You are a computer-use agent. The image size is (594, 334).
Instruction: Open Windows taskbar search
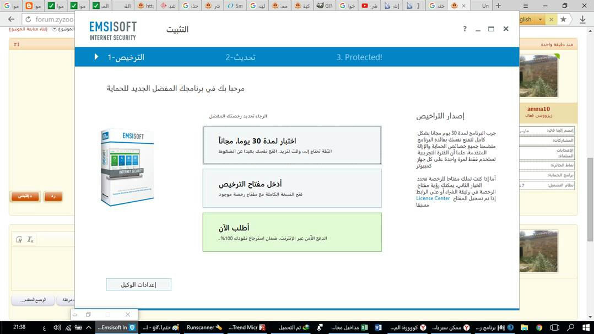570,327
